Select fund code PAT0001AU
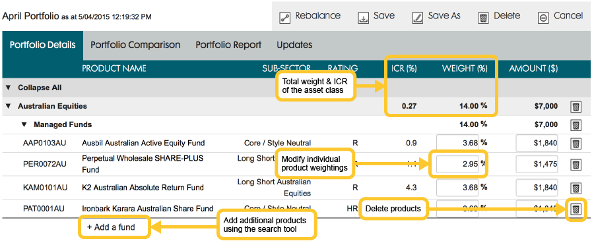Screen dimensions: 594x241 point(45,209)
